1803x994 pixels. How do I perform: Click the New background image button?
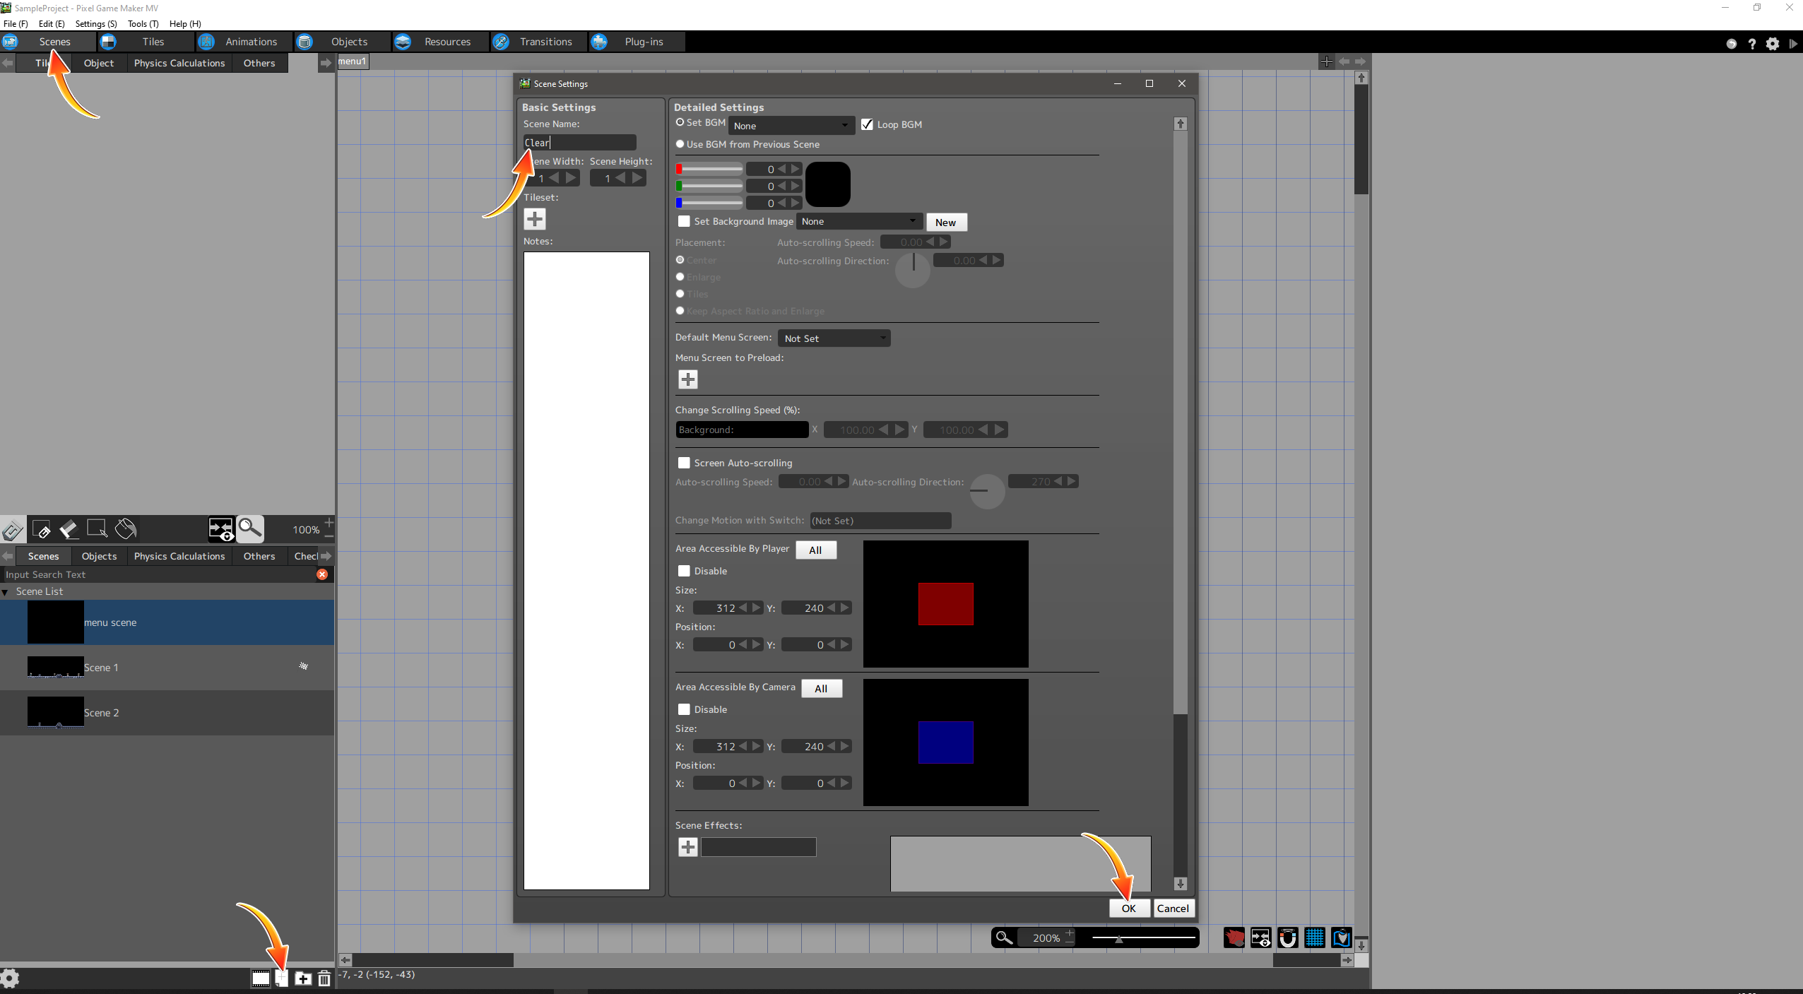tap(945, 223)
